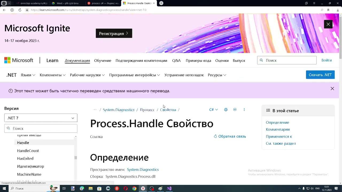Jump to Комментарии section
This screenshot has width=342, height=192.
pyautogui.click(x=278, y=129)
